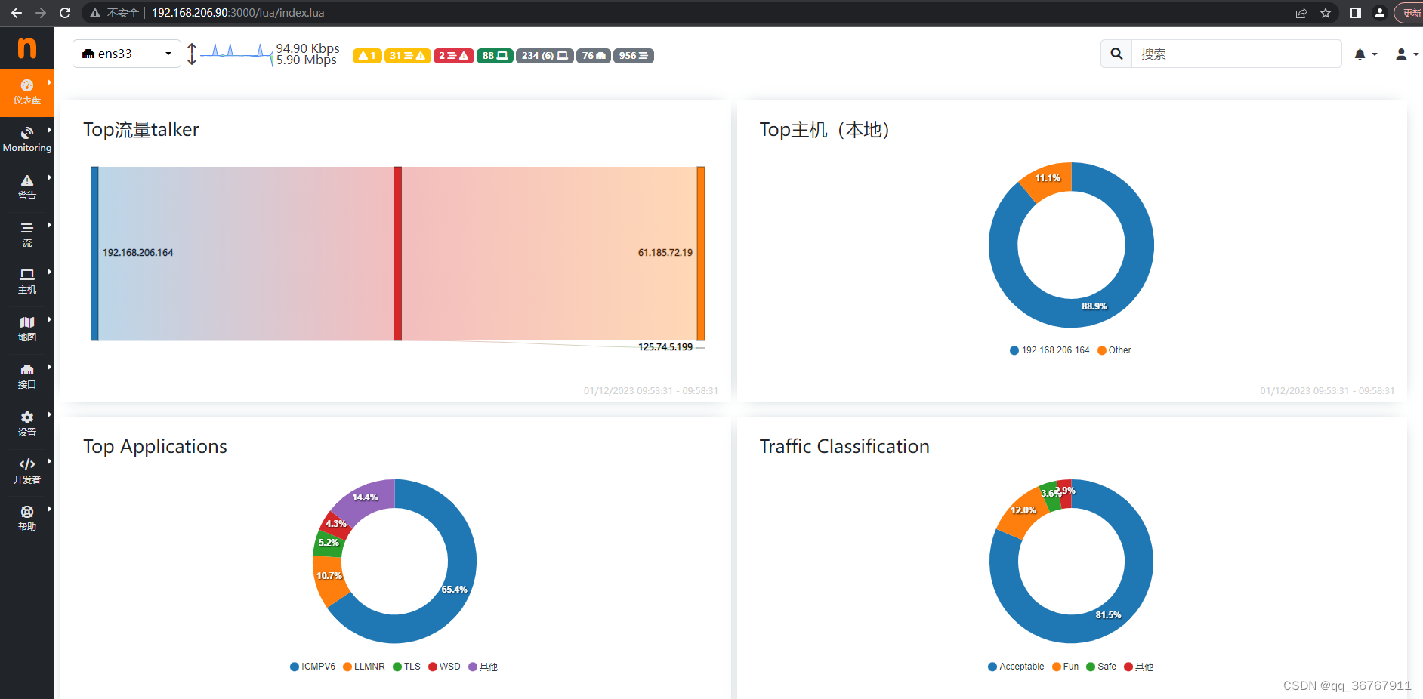Screen dimensions: 1423x699
Task: Toggle WSD legend in Top Applications
Action: tap(444, 667)
